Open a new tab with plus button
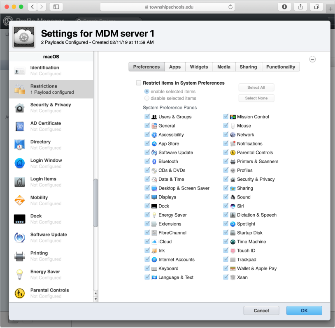 pyautogui.click(x=330, y=9)
